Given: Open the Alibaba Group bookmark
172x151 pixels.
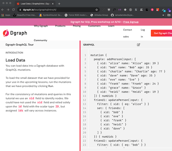Looking at the screenshot, I should tap(99, 15).
